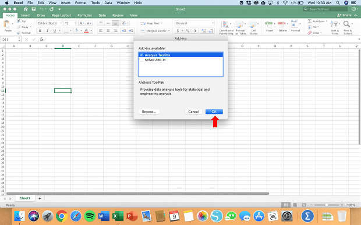Click the Sort & Filter icon

(x=334, y=24)
